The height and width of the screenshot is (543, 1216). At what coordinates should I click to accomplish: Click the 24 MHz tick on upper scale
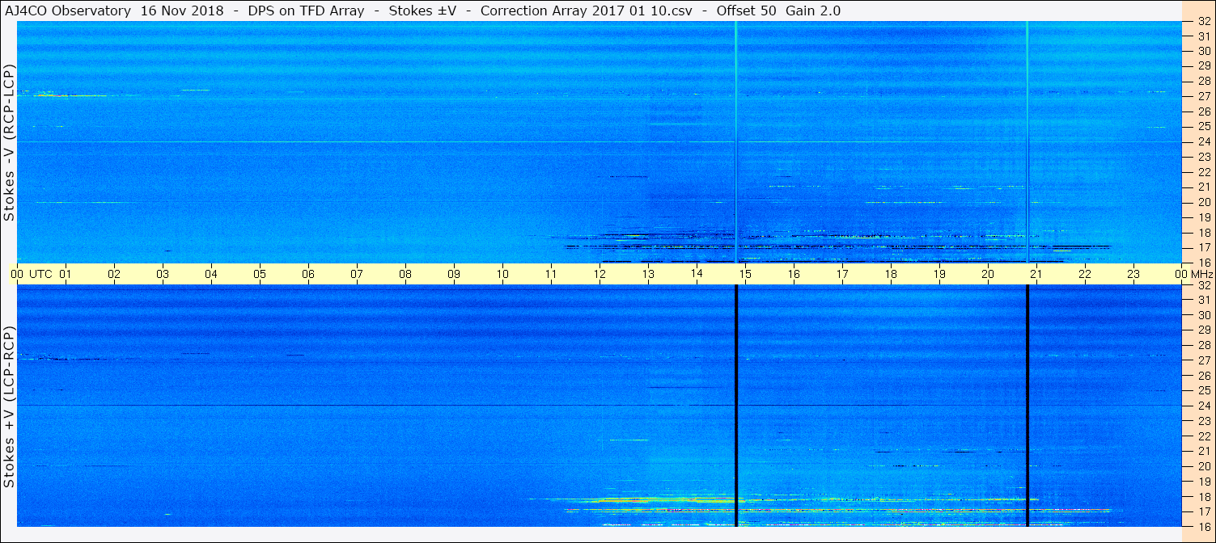[1203, 142]
